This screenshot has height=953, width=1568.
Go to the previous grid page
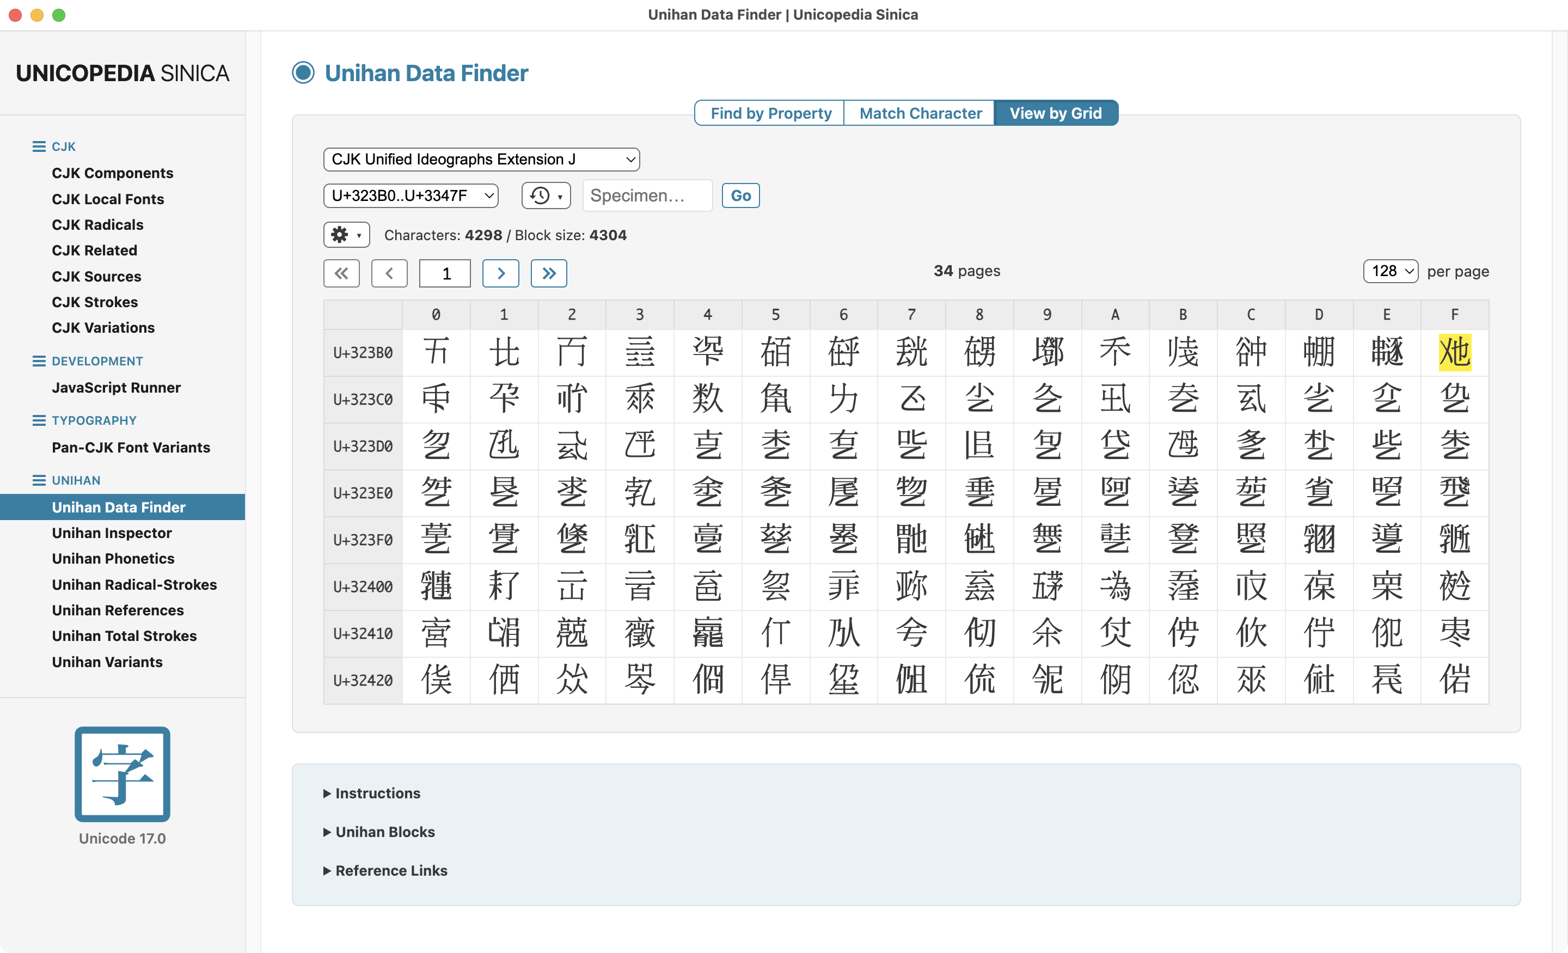[389, 273]
